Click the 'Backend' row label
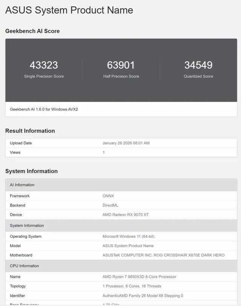The width and height of the screenshot is (241, 306). [18, 205]
